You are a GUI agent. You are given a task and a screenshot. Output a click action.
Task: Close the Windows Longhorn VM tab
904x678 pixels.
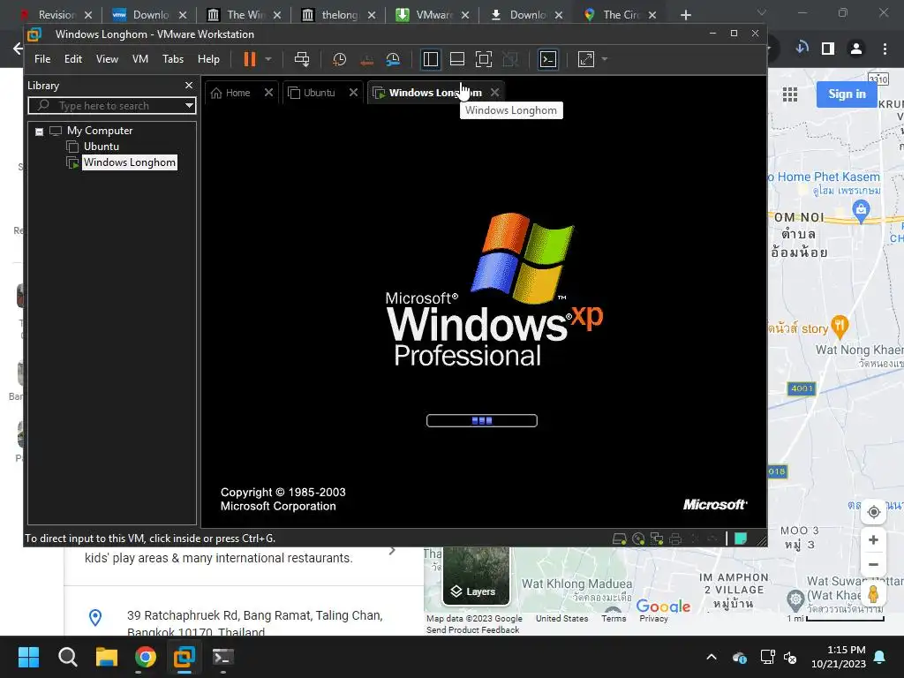point(494,92)
